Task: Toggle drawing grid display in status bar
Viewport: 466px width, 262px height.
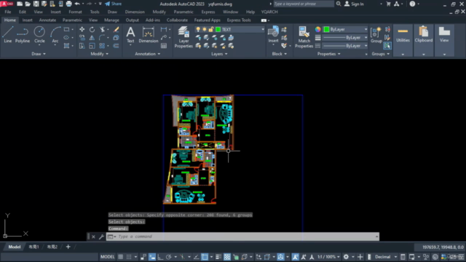Action: pyautogui.click(x=120, y=257)
